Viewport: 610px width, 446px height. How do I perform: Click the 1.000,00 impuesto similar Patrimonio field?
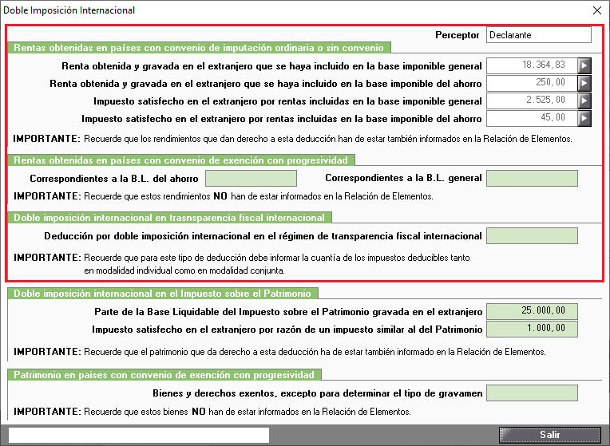533,329
